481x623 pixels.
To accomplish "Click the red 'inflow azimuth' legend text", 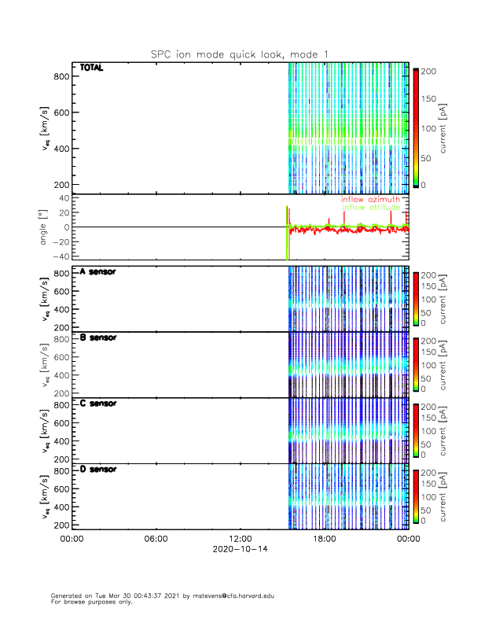I will 371,200.
